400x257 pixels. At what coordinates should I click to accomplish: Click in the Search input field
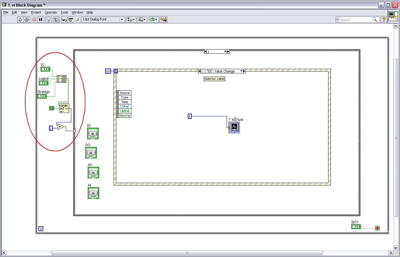point(355,20)
